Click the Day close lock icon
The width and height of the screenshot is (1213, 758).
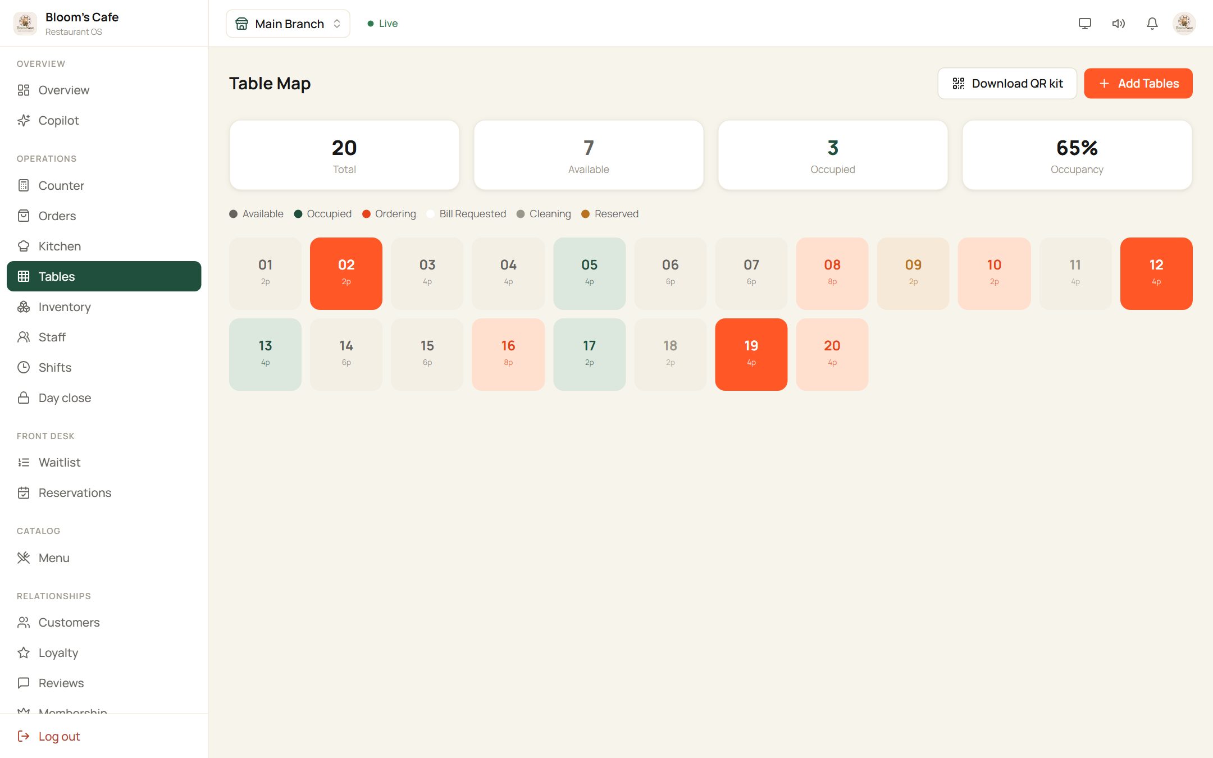click(x=24, y=398)
